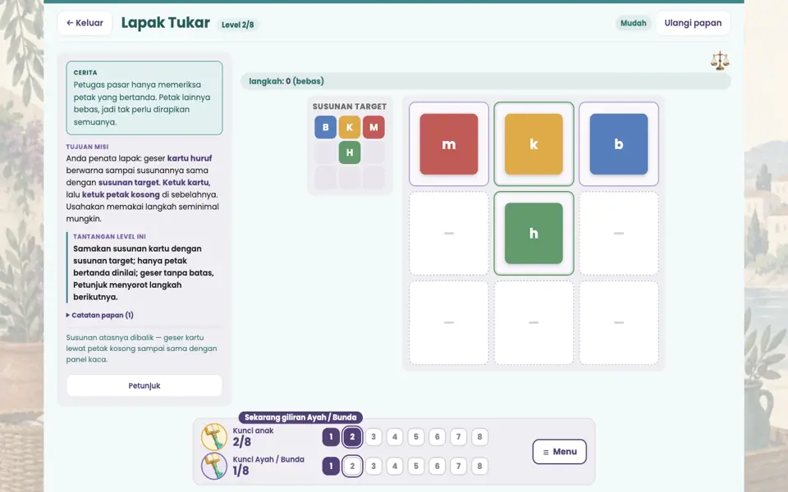Screen dimensions: 788x492
Task: Select level 7 in Kunci Ayah / Bunda row
Action: tap(458, 466)
